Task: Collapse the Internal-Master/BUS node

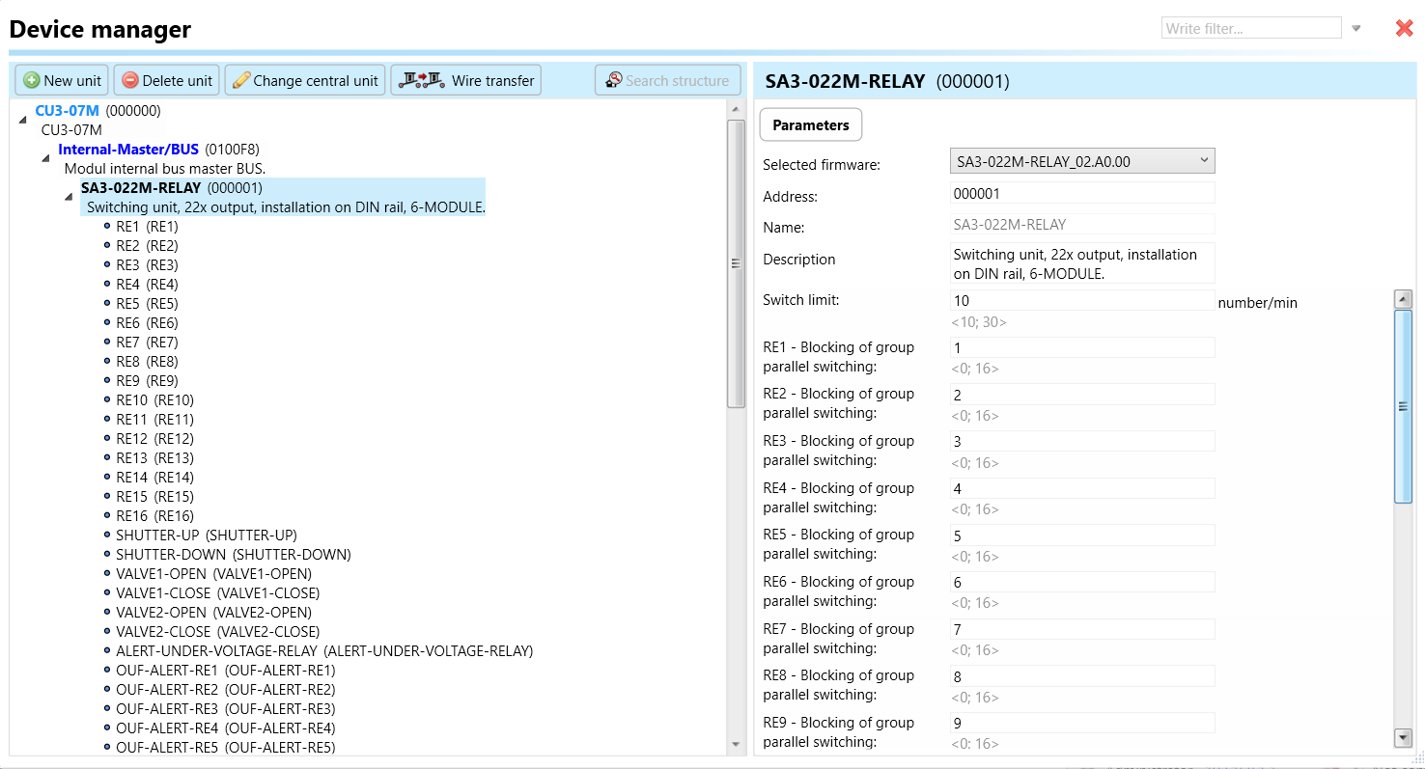Action: click(45, 158)
